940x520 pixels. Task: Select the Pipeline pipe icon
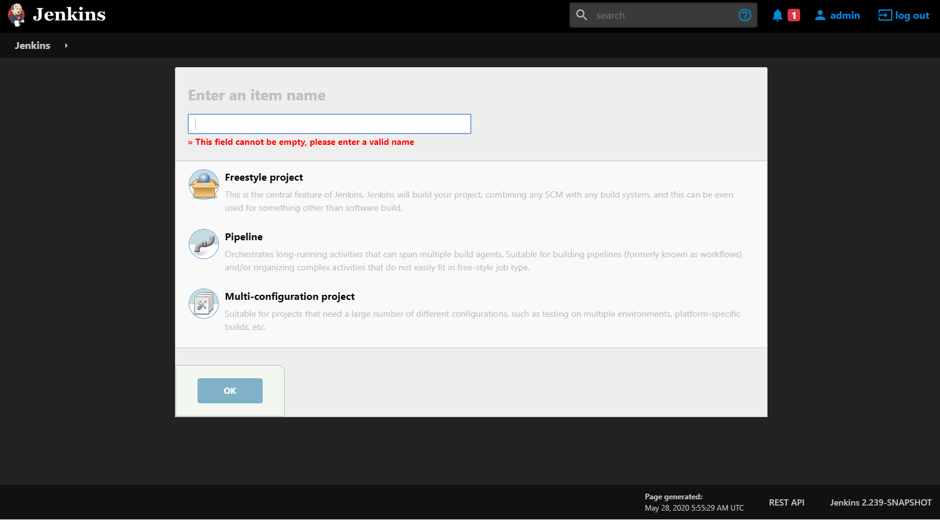204,244
